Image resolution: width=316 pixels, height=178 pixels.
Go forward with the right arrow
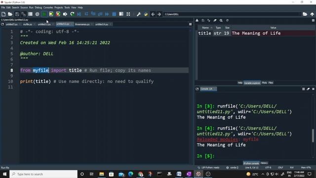(x=159, y=14)
